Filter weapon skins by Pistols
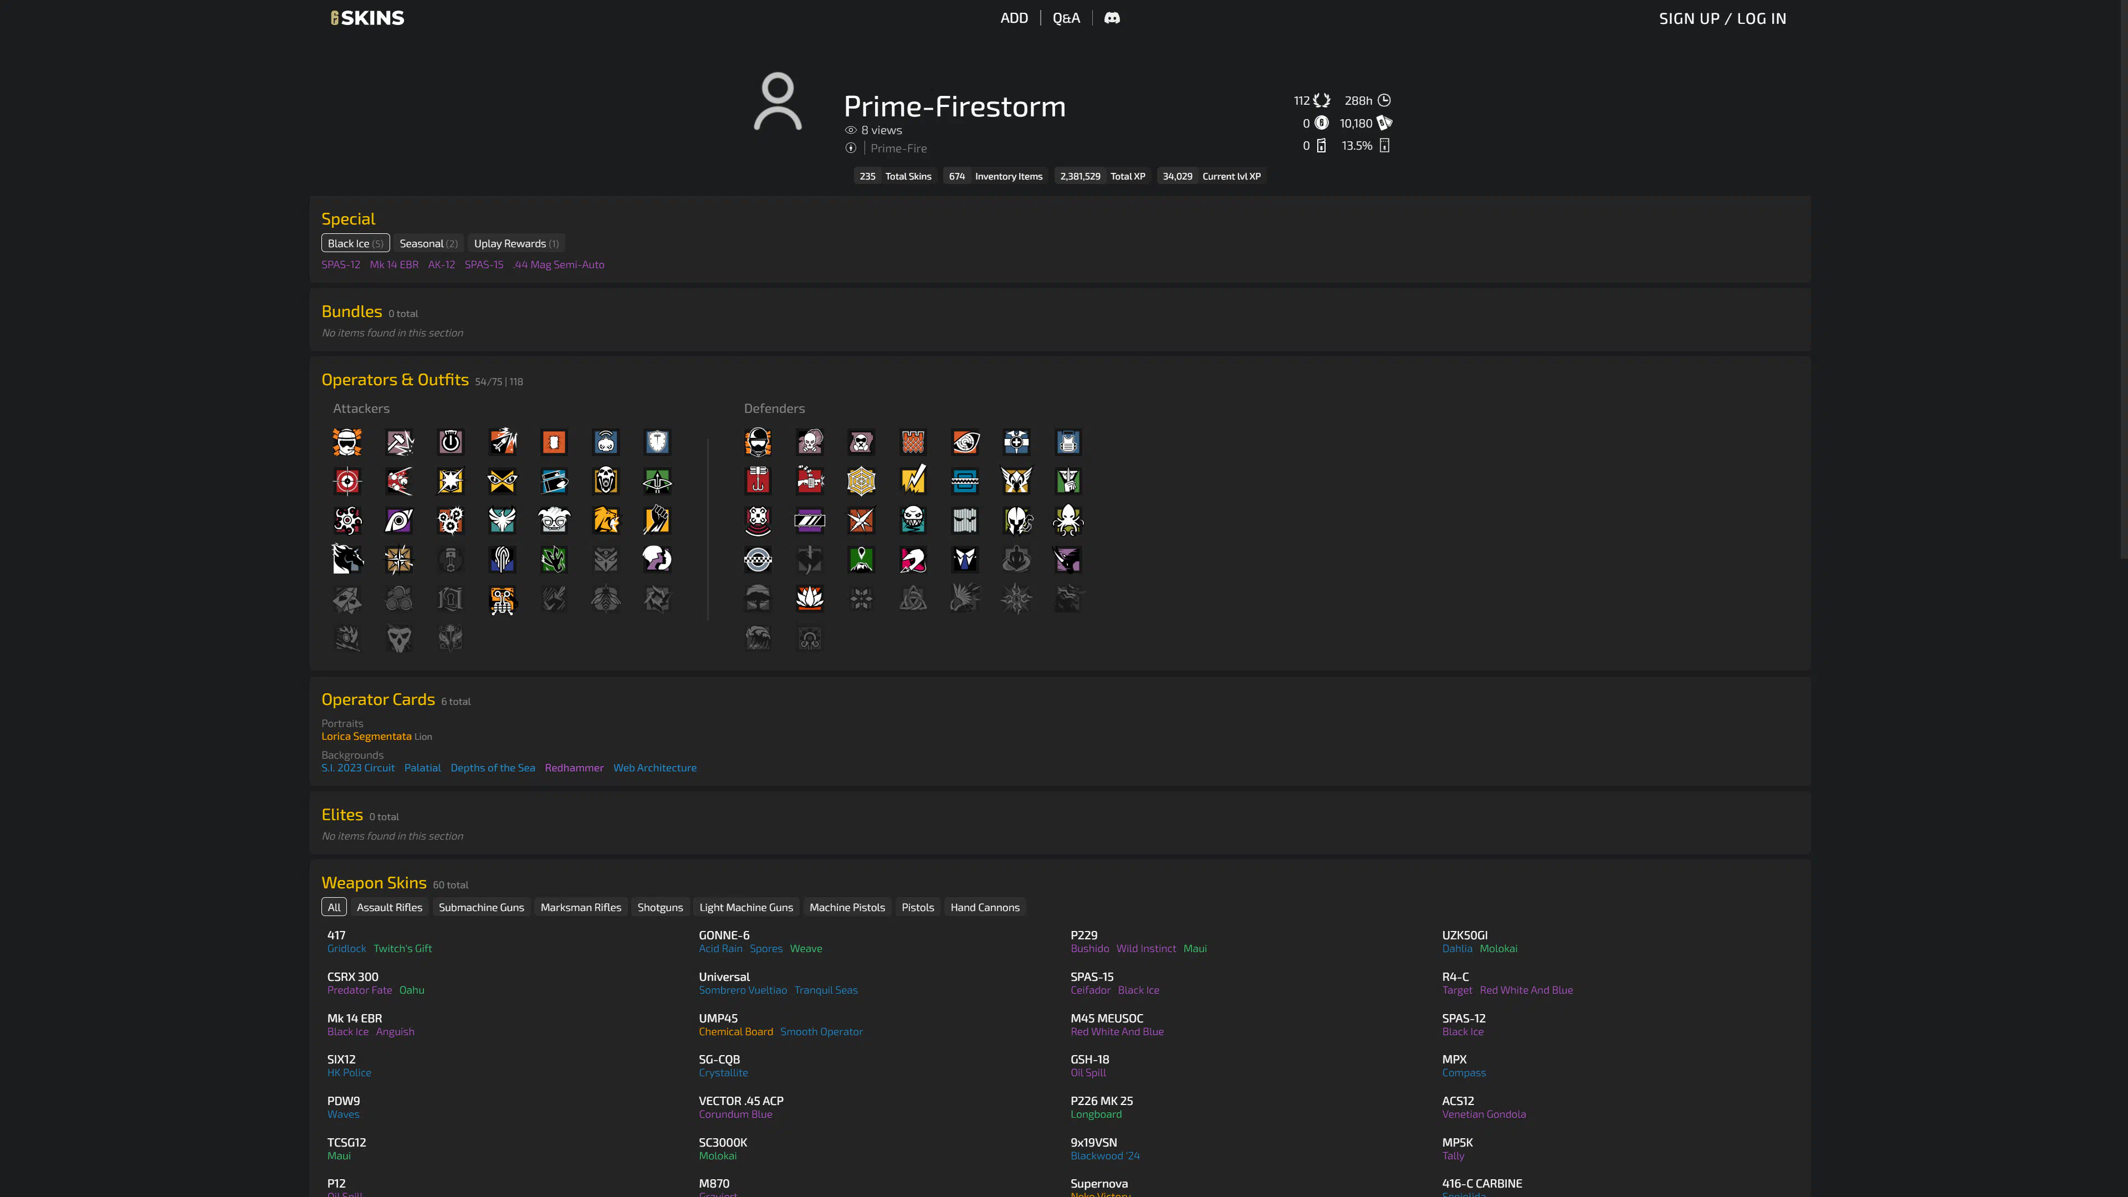The height and width of the screenshot is (1197, 2128). [x=918, y=907]
